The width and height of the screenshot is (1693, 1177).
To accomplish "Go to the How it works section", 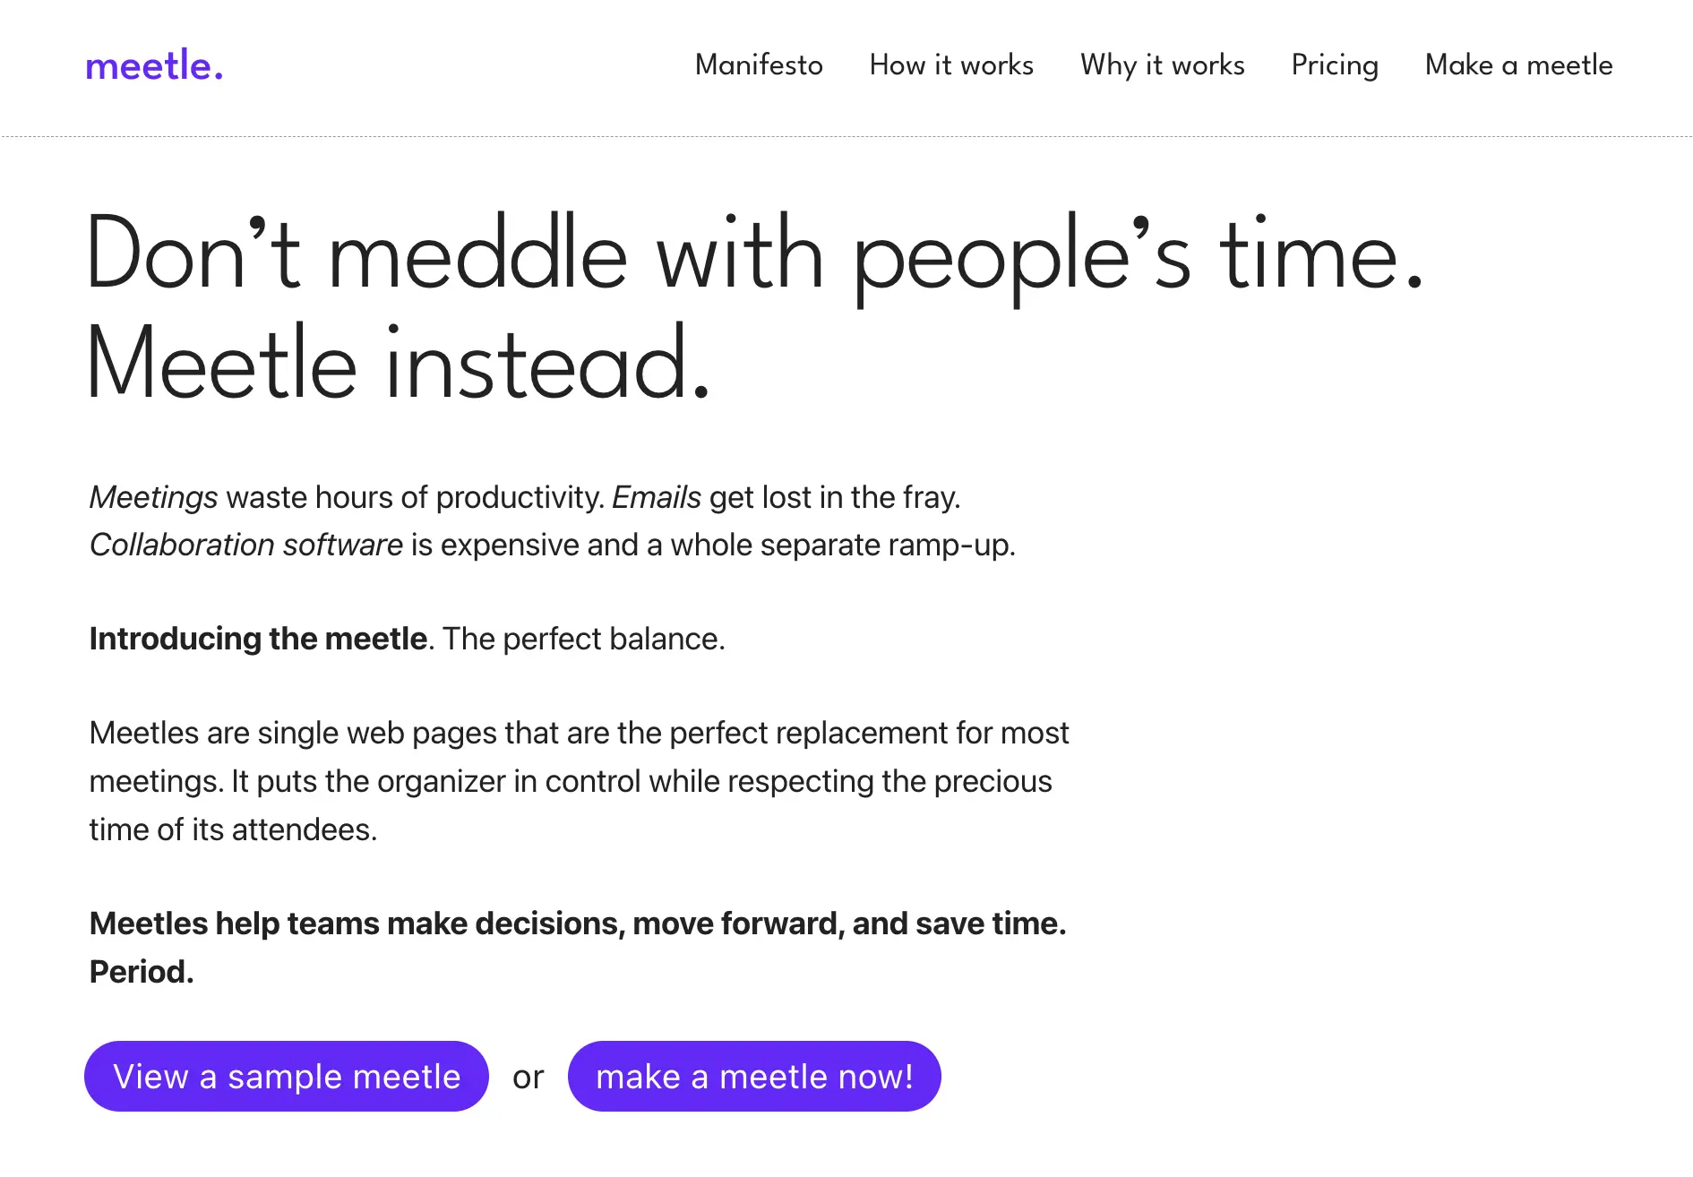I will [951, 65].
